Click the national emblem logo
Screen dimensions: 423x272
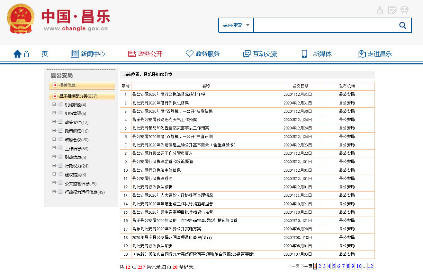tap(21, 19)
